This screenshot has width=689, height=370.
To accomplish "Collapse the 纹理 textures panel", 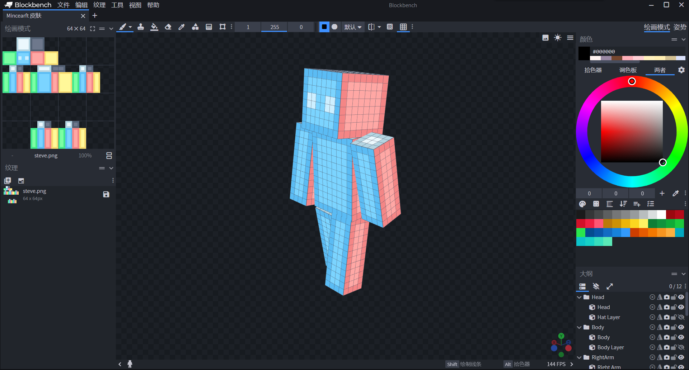I will tap(111, 168).
